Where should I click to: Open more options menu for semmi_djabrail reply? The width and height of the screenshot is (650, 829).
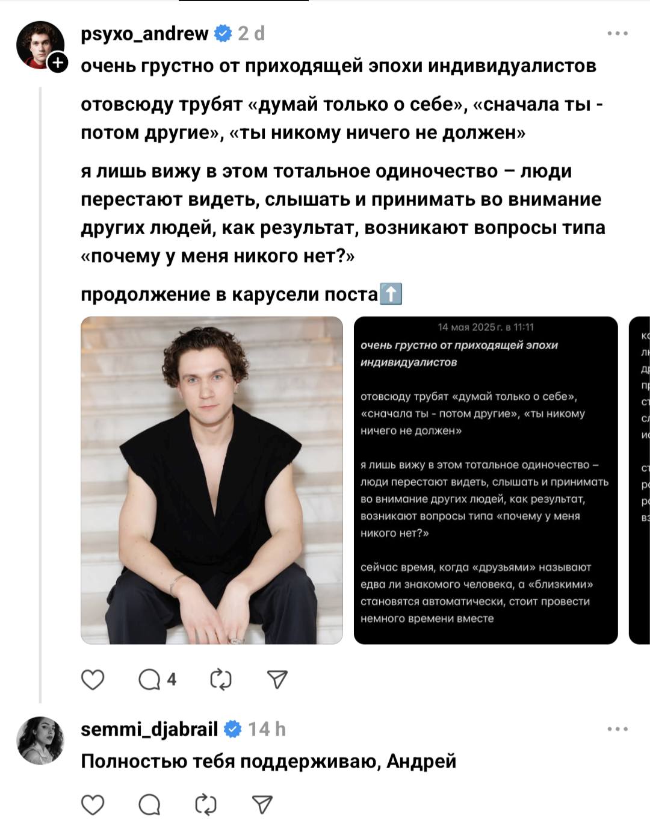click(617, 729)
